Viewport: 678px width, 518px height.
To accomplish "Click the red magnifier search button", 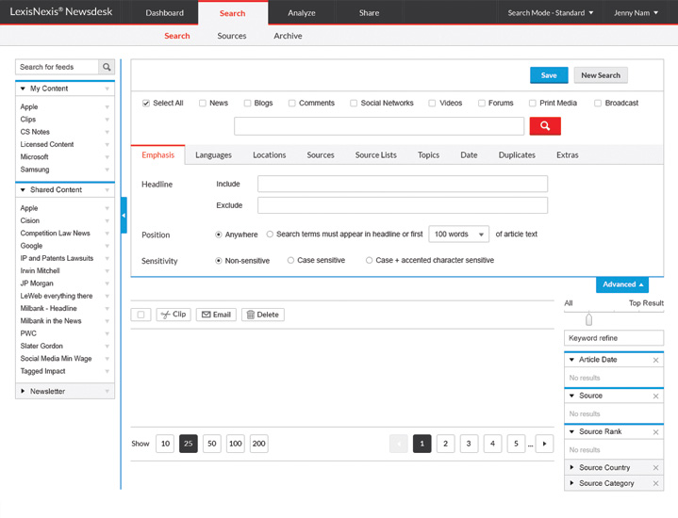I will point(545,126).
